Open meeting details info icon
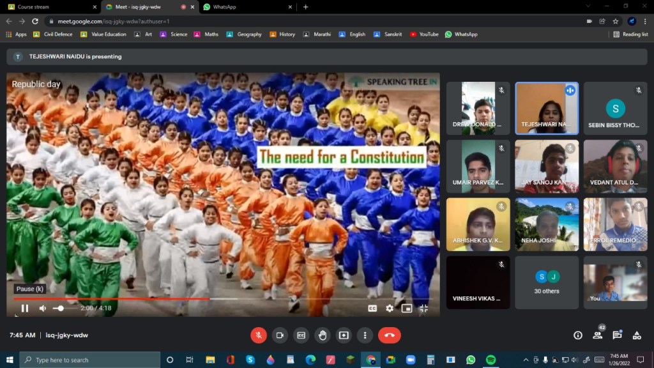 coord(578,335)
